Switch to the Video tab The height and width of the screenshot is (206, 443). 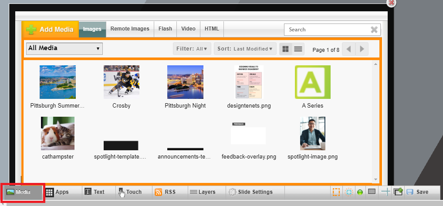pyautogui.click(x=189, y=29)
